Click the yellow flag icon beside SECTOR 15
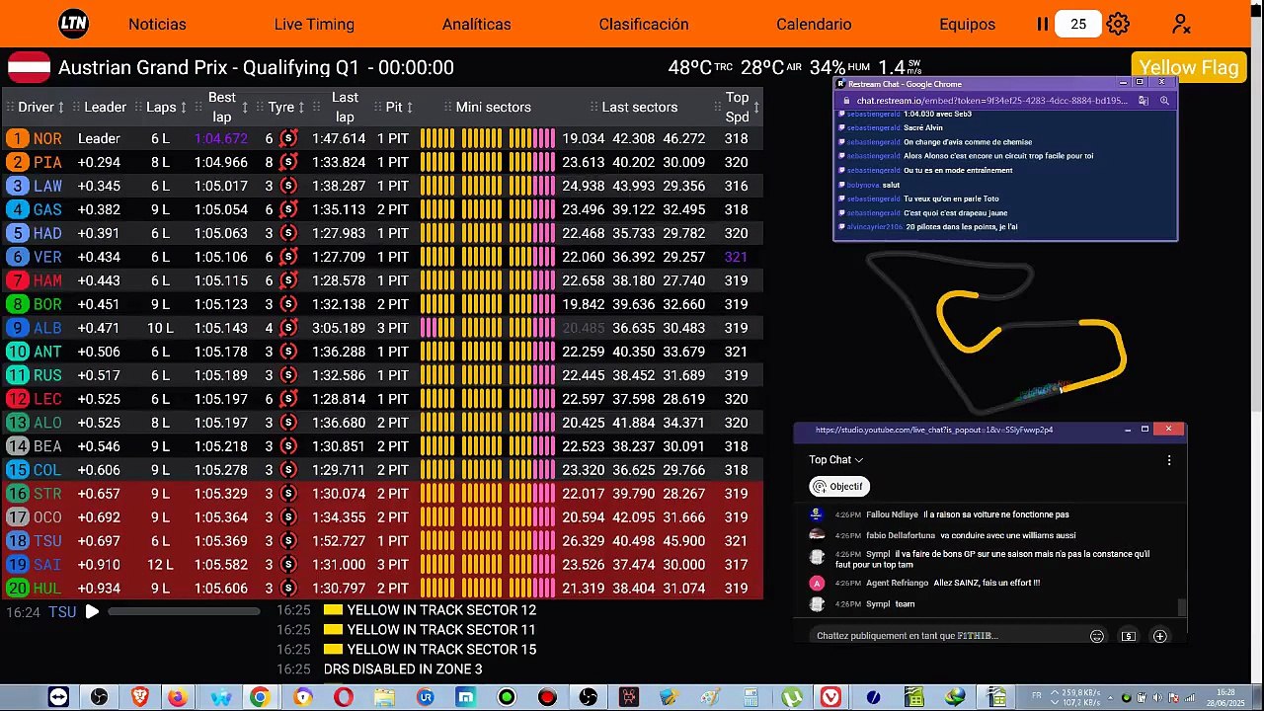 pos(333,650)
